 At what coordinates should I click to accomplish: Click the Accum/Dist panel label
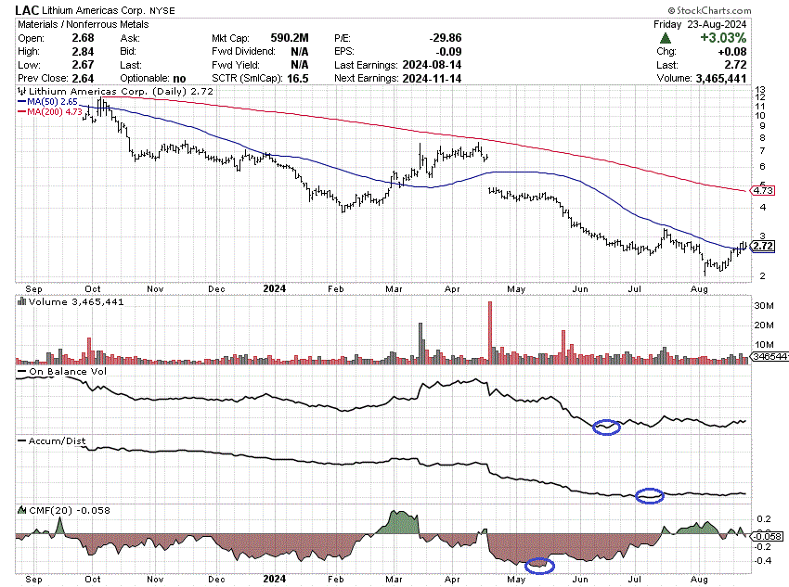pos(57,440)
